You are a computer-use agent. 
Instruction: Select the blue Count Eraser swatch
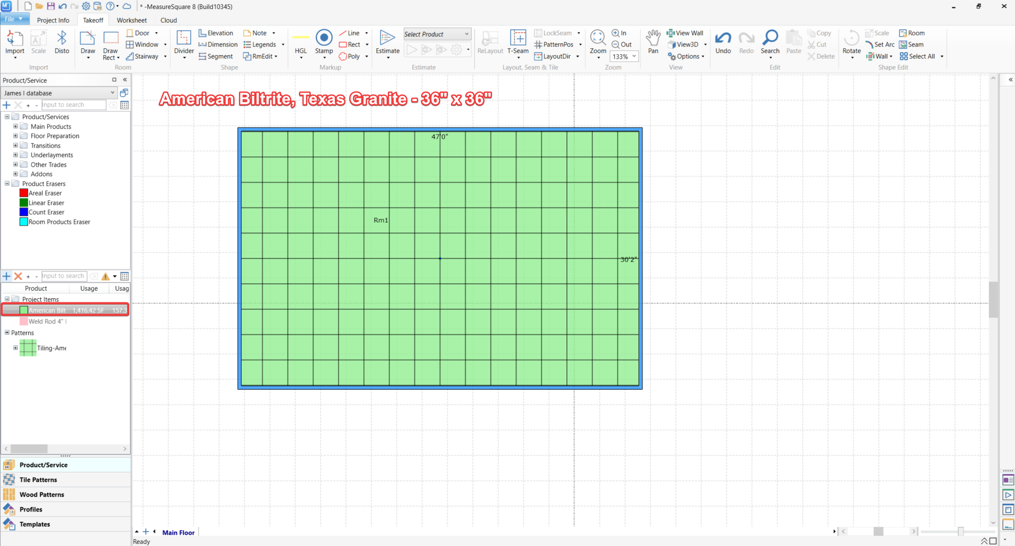click(24, 212)
